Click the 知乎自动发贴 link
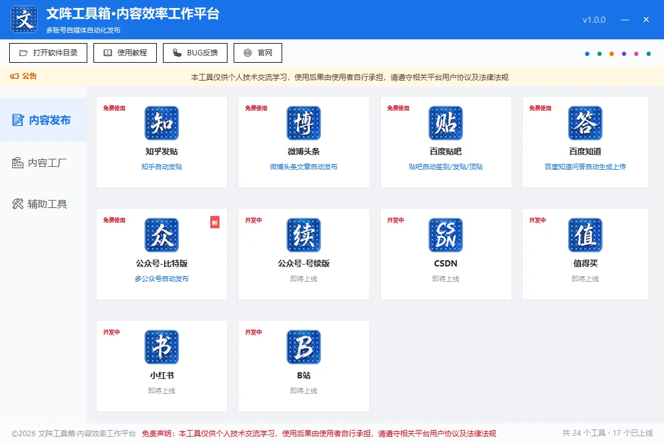Viewport: 664px width, 443px height. [x=162, y=167]
